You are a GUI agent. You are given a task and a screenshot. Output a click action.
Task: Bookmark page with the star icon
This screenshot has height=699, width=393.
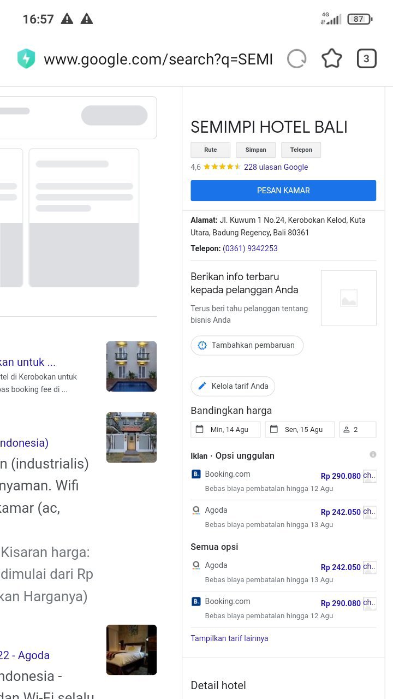[x=332, y=58]
